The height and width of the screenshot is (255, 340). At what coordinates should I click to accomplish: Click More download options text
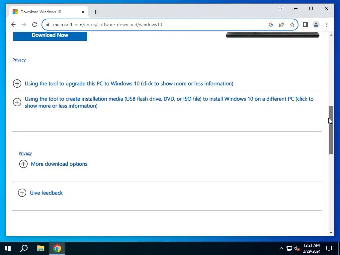(59, 164)
